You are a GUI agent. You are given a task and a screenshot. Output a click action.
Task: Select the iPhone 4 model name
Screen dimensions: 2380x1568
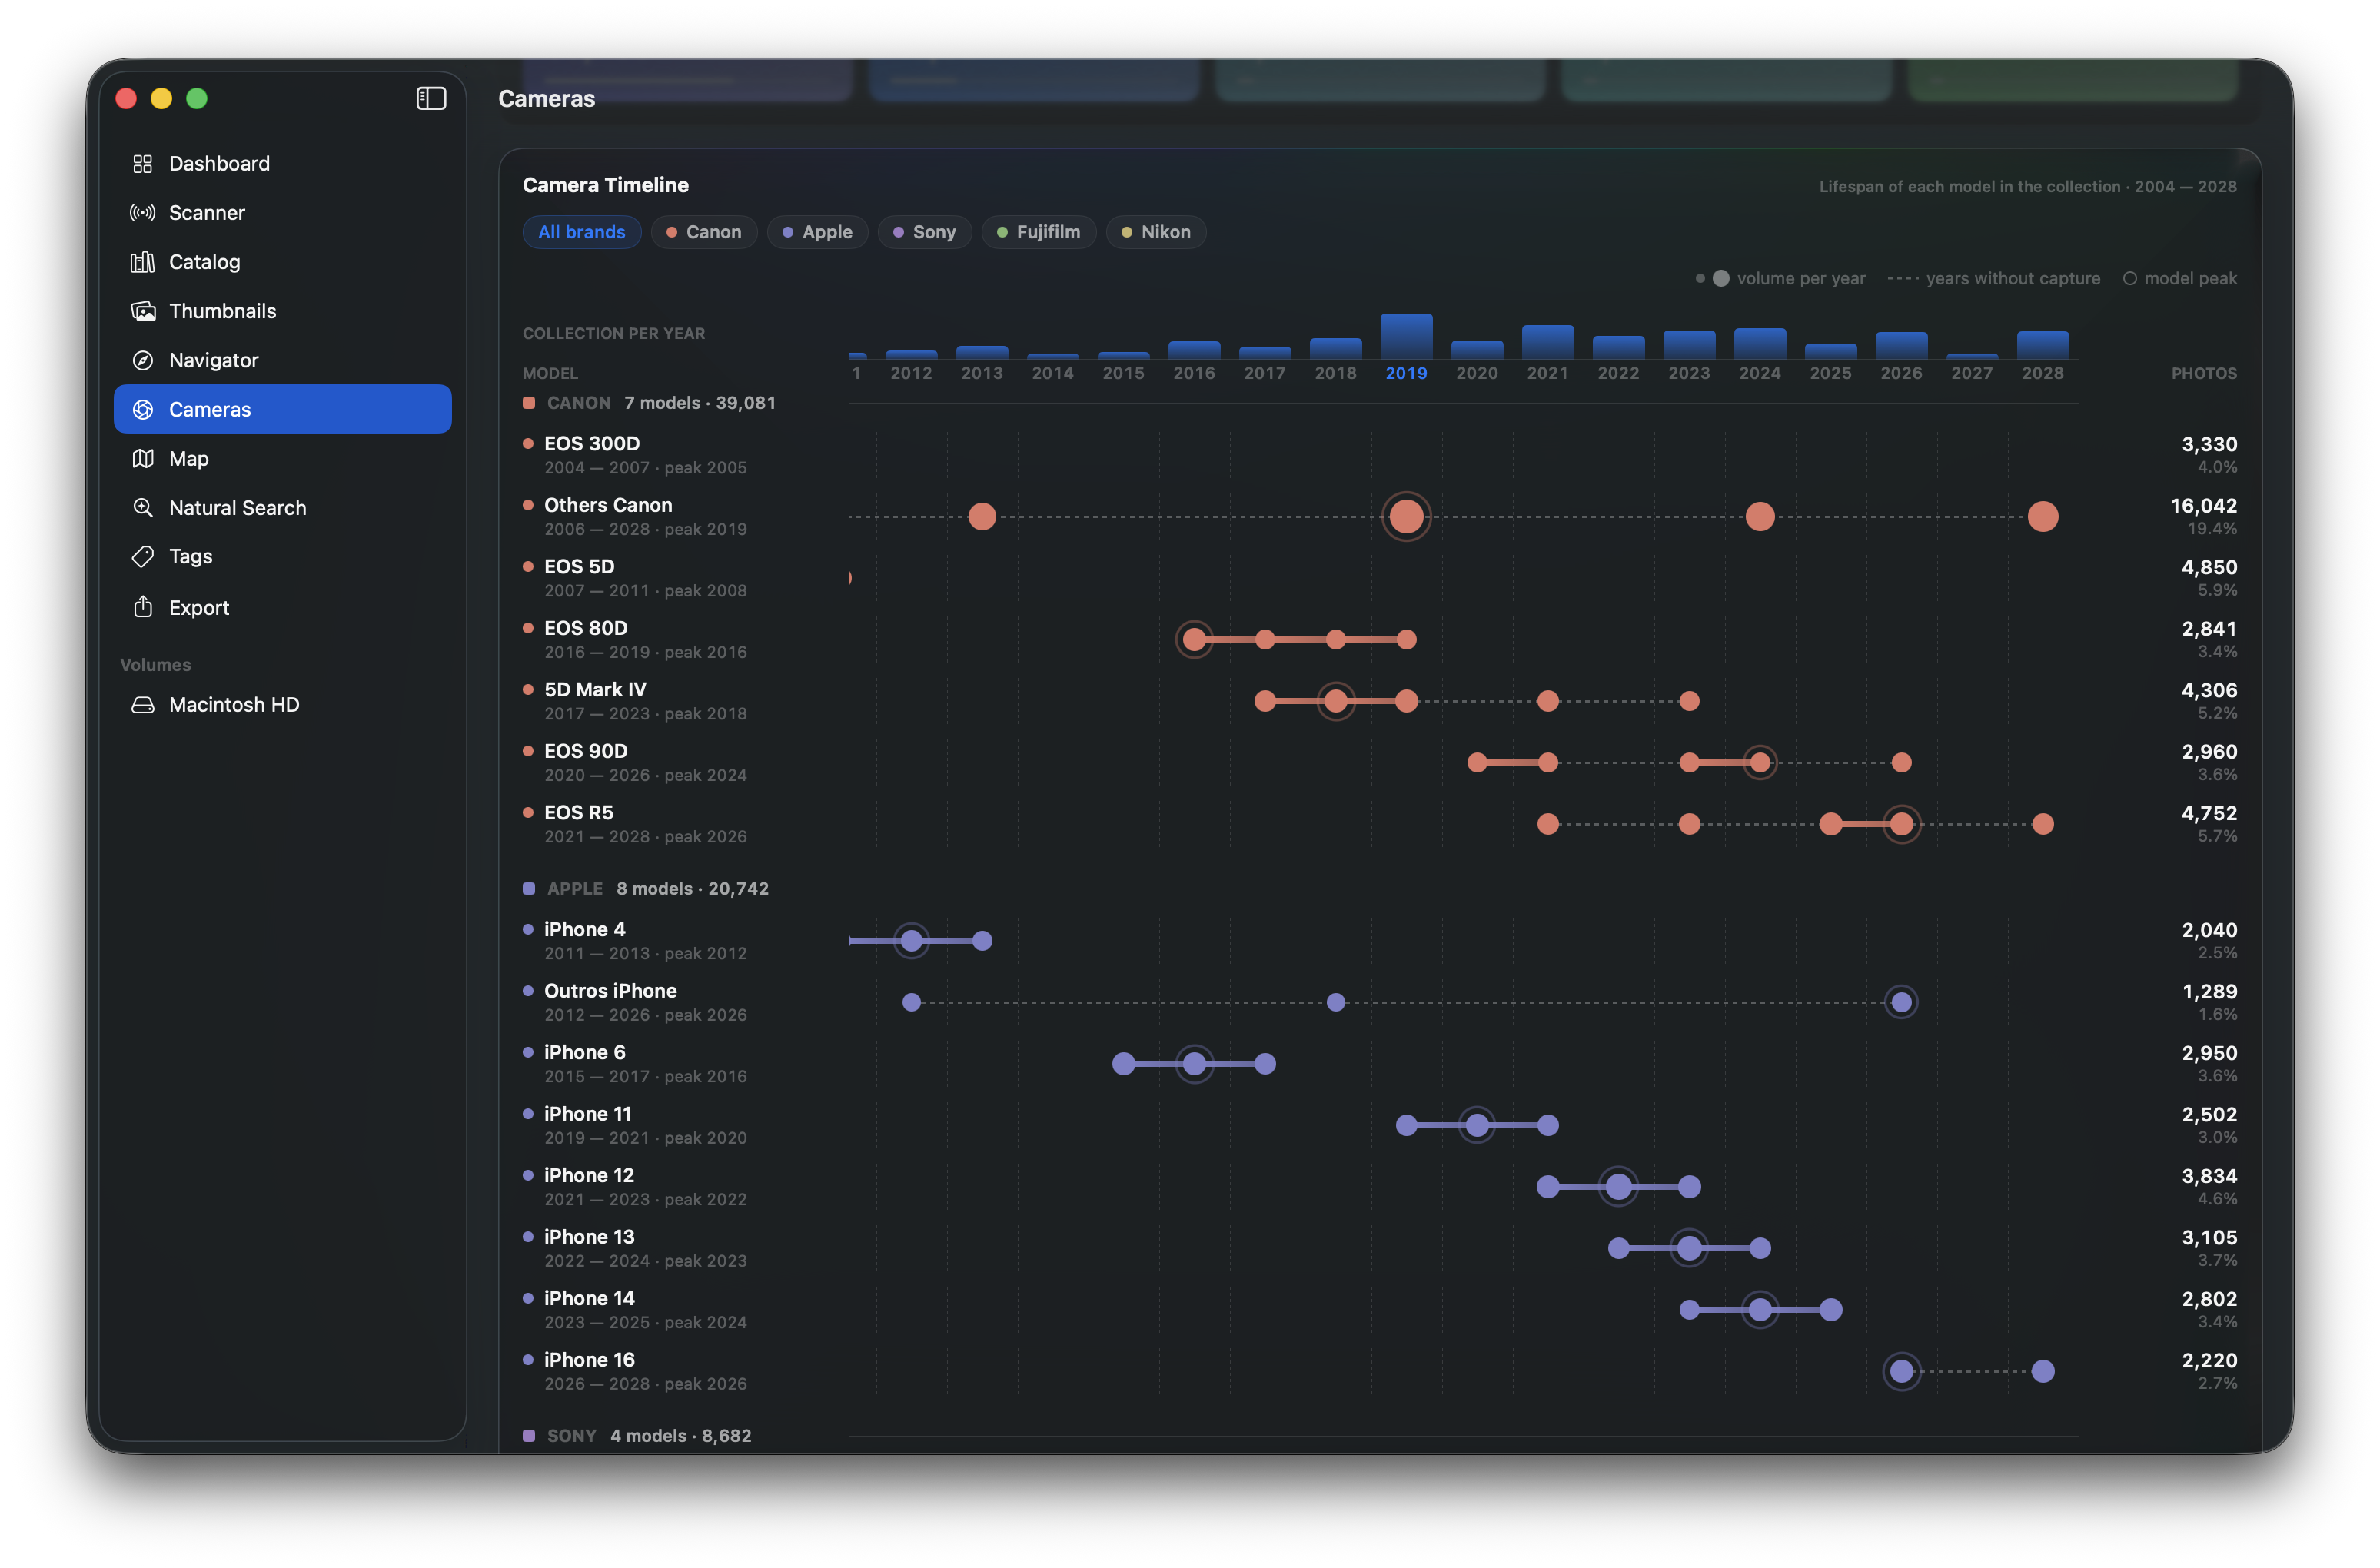tap(584, 930)
